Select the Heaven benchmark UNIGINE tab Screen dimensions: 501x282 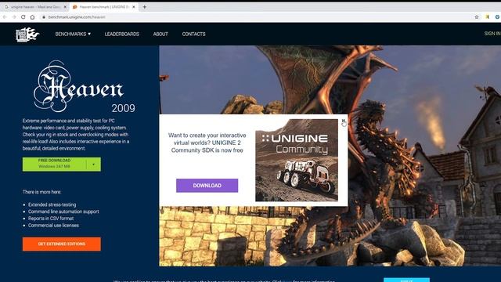coord(104,7)
